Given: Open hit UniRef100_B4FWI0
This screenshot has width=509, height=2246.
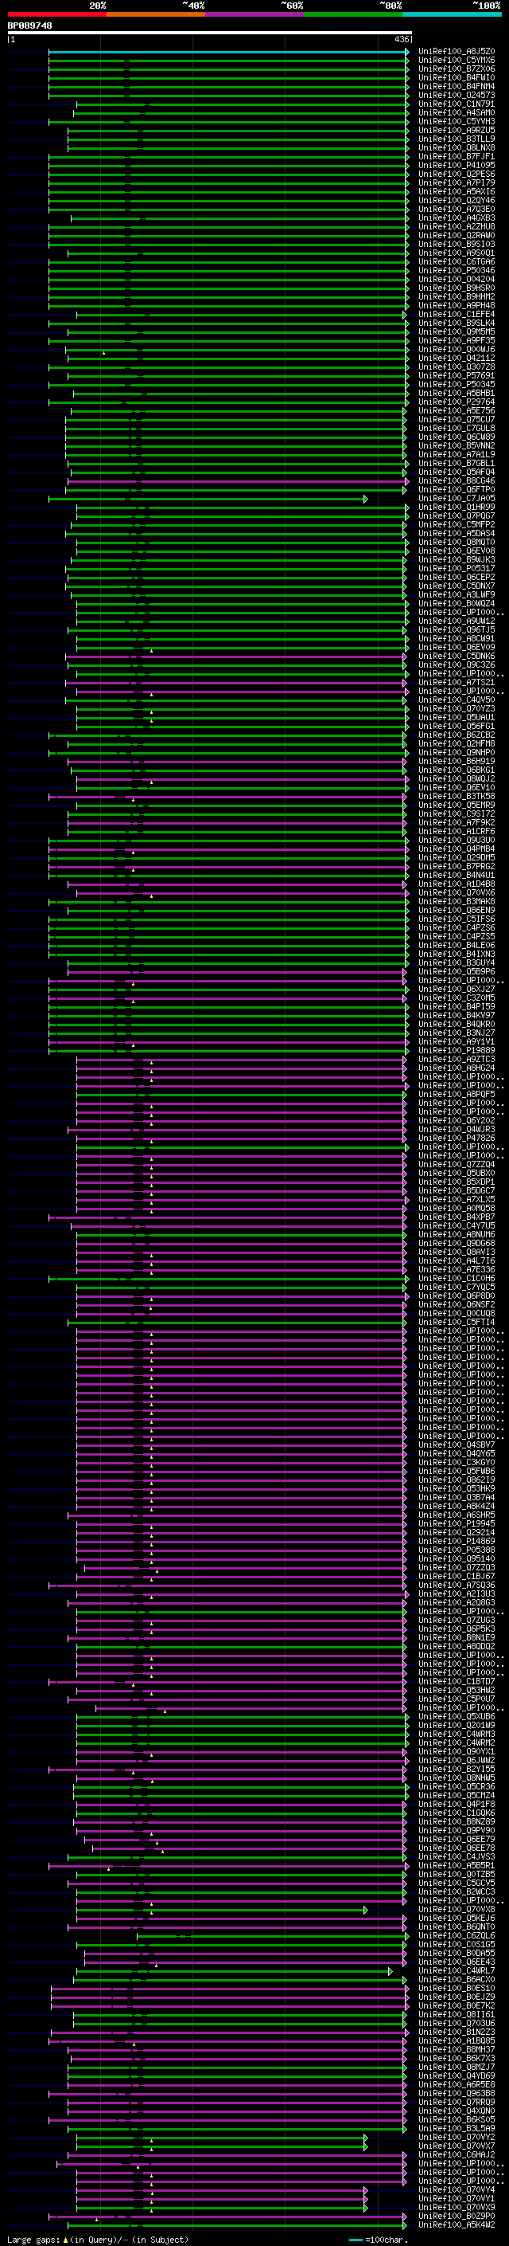Looking at the screenshot, I should tap(456, 77).
